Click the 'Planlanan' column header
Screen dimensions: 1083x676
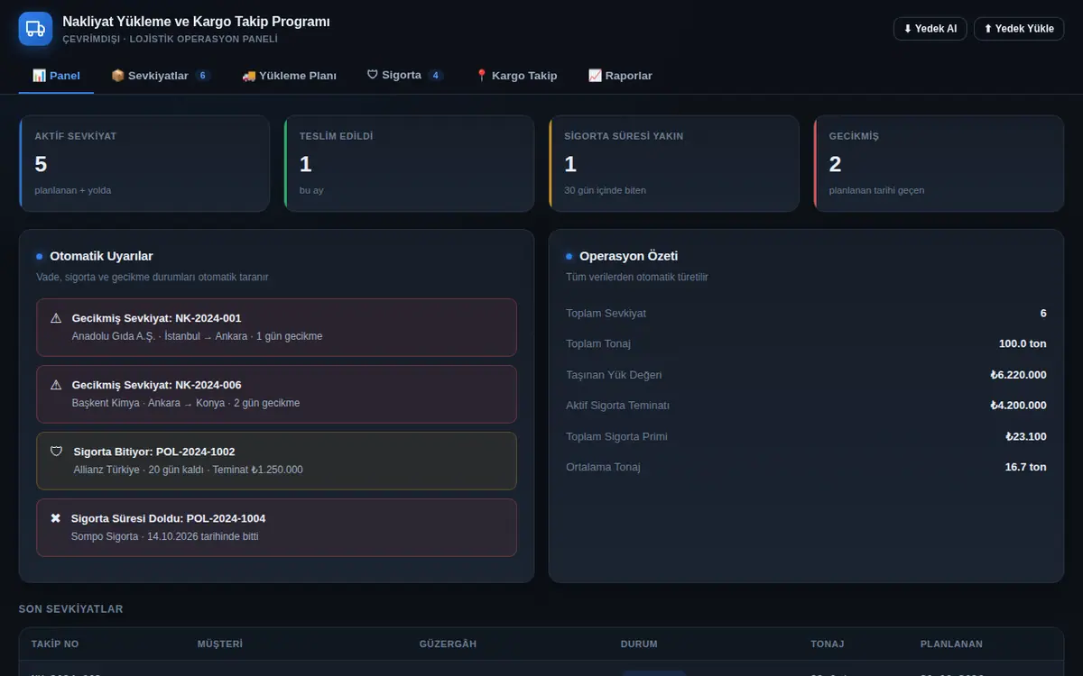[x=951, y=644]
